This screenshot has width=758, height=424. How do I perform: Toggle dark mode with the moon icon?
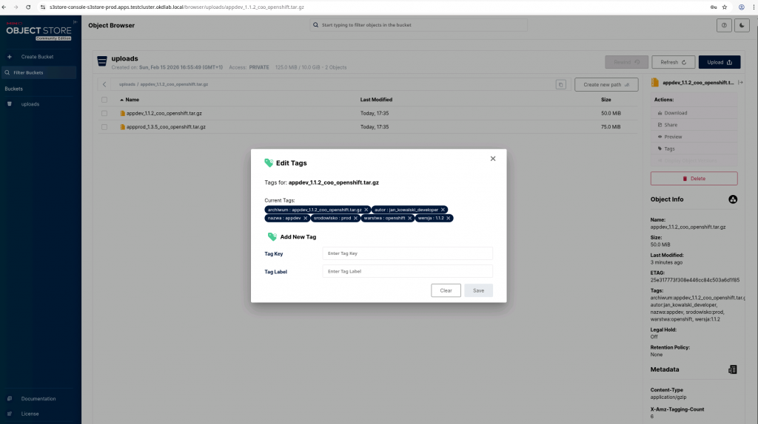742,25
